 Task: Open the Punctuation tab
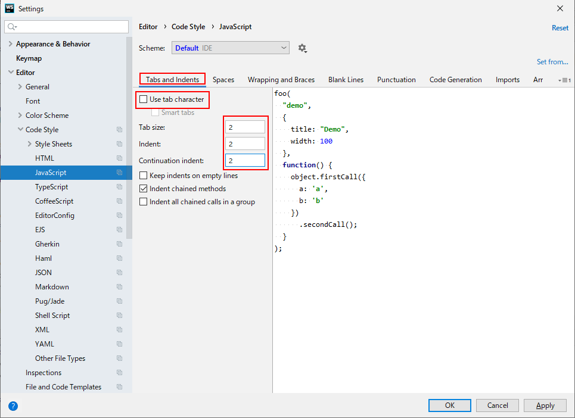coord(396,80)
